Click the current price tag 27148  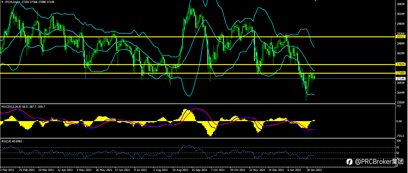(401, 78)
